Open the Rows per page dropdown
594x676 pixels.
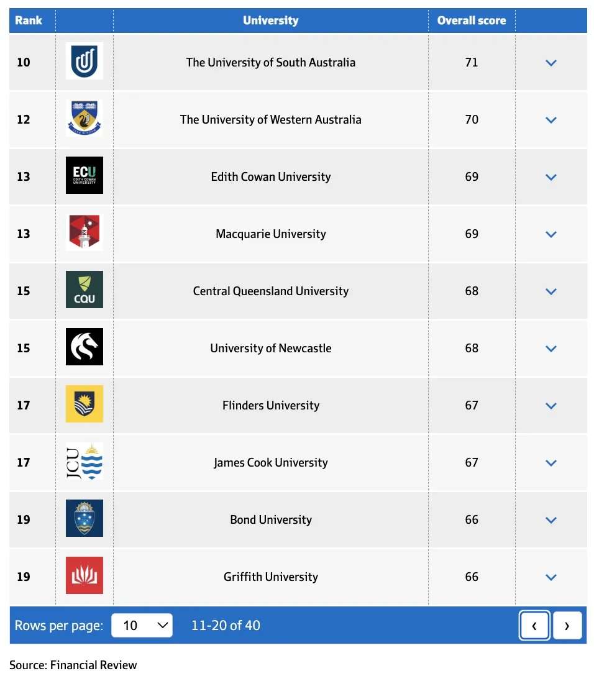click(142, 626)
